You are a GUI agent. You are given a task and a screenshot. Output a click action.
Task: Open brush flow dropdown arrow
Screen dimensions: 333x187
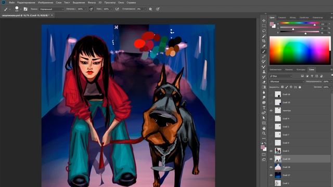pos(111,9)
